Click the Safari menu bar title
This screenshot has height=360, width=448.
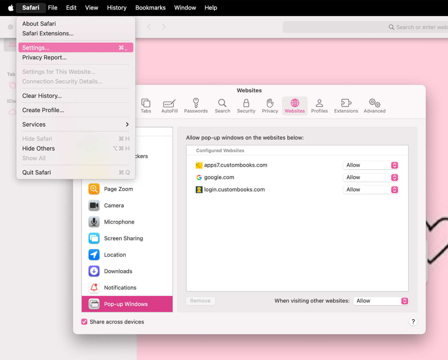pyautogui.click(x=31, y=8)
